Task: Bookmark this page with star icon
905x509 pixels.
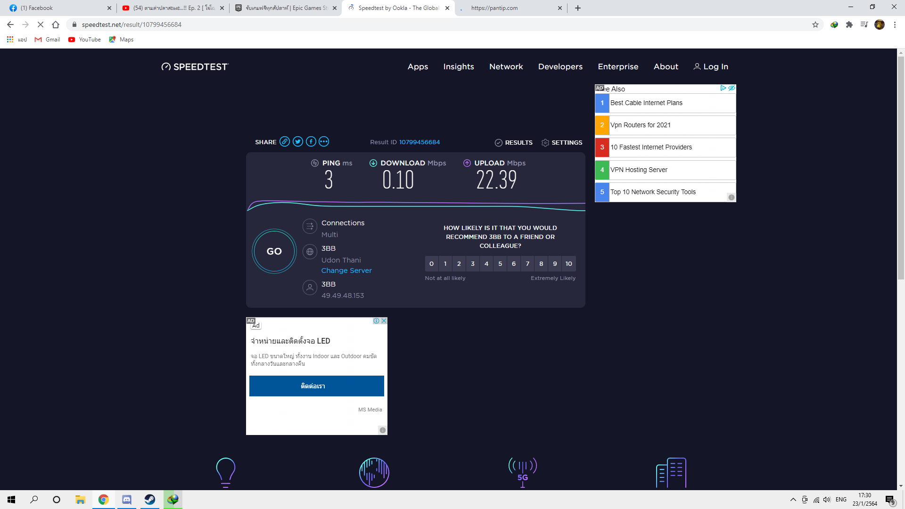Action: coord(815,25)
